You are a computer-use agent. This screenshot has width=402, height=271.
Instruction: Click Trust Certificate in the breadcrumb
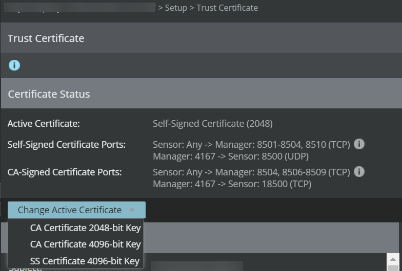227,8
